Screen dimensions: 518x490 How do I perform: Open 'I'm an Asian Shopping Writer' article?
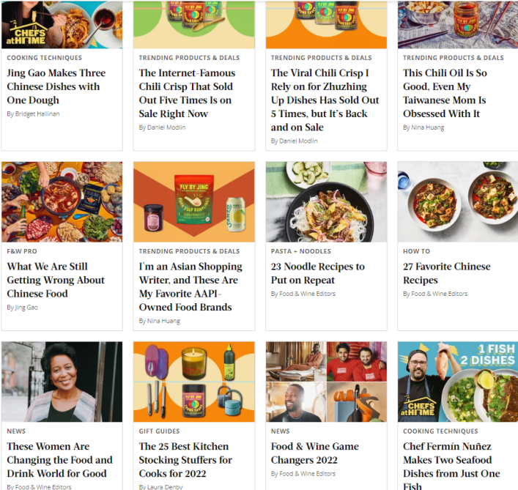click(x=190, y=286)
